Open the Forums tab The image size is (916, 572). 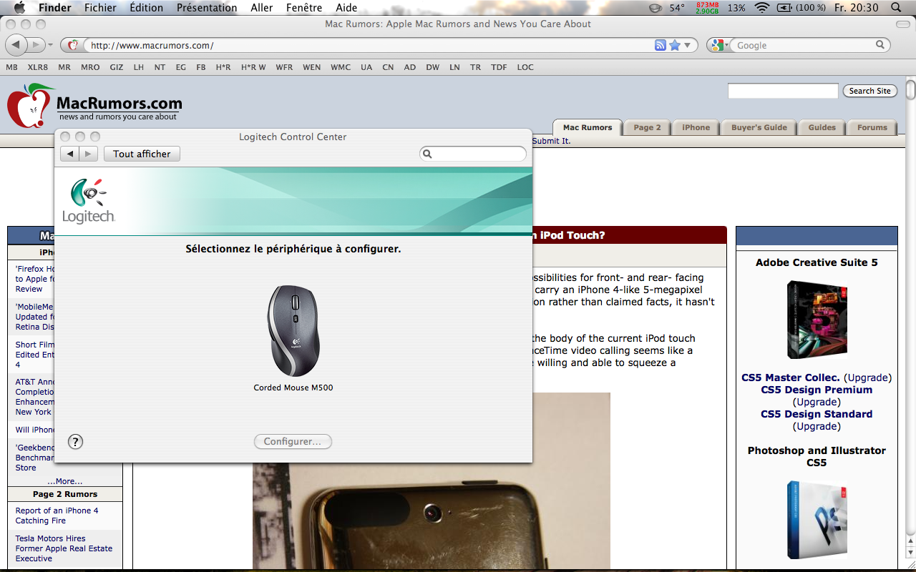(x=872, y=127)
